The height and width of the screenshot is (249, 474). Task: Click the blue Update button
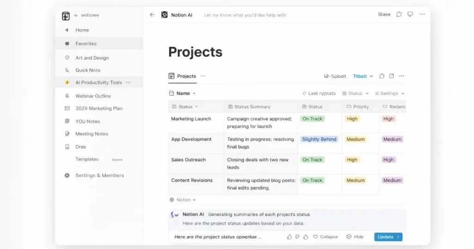coord(388,237)
